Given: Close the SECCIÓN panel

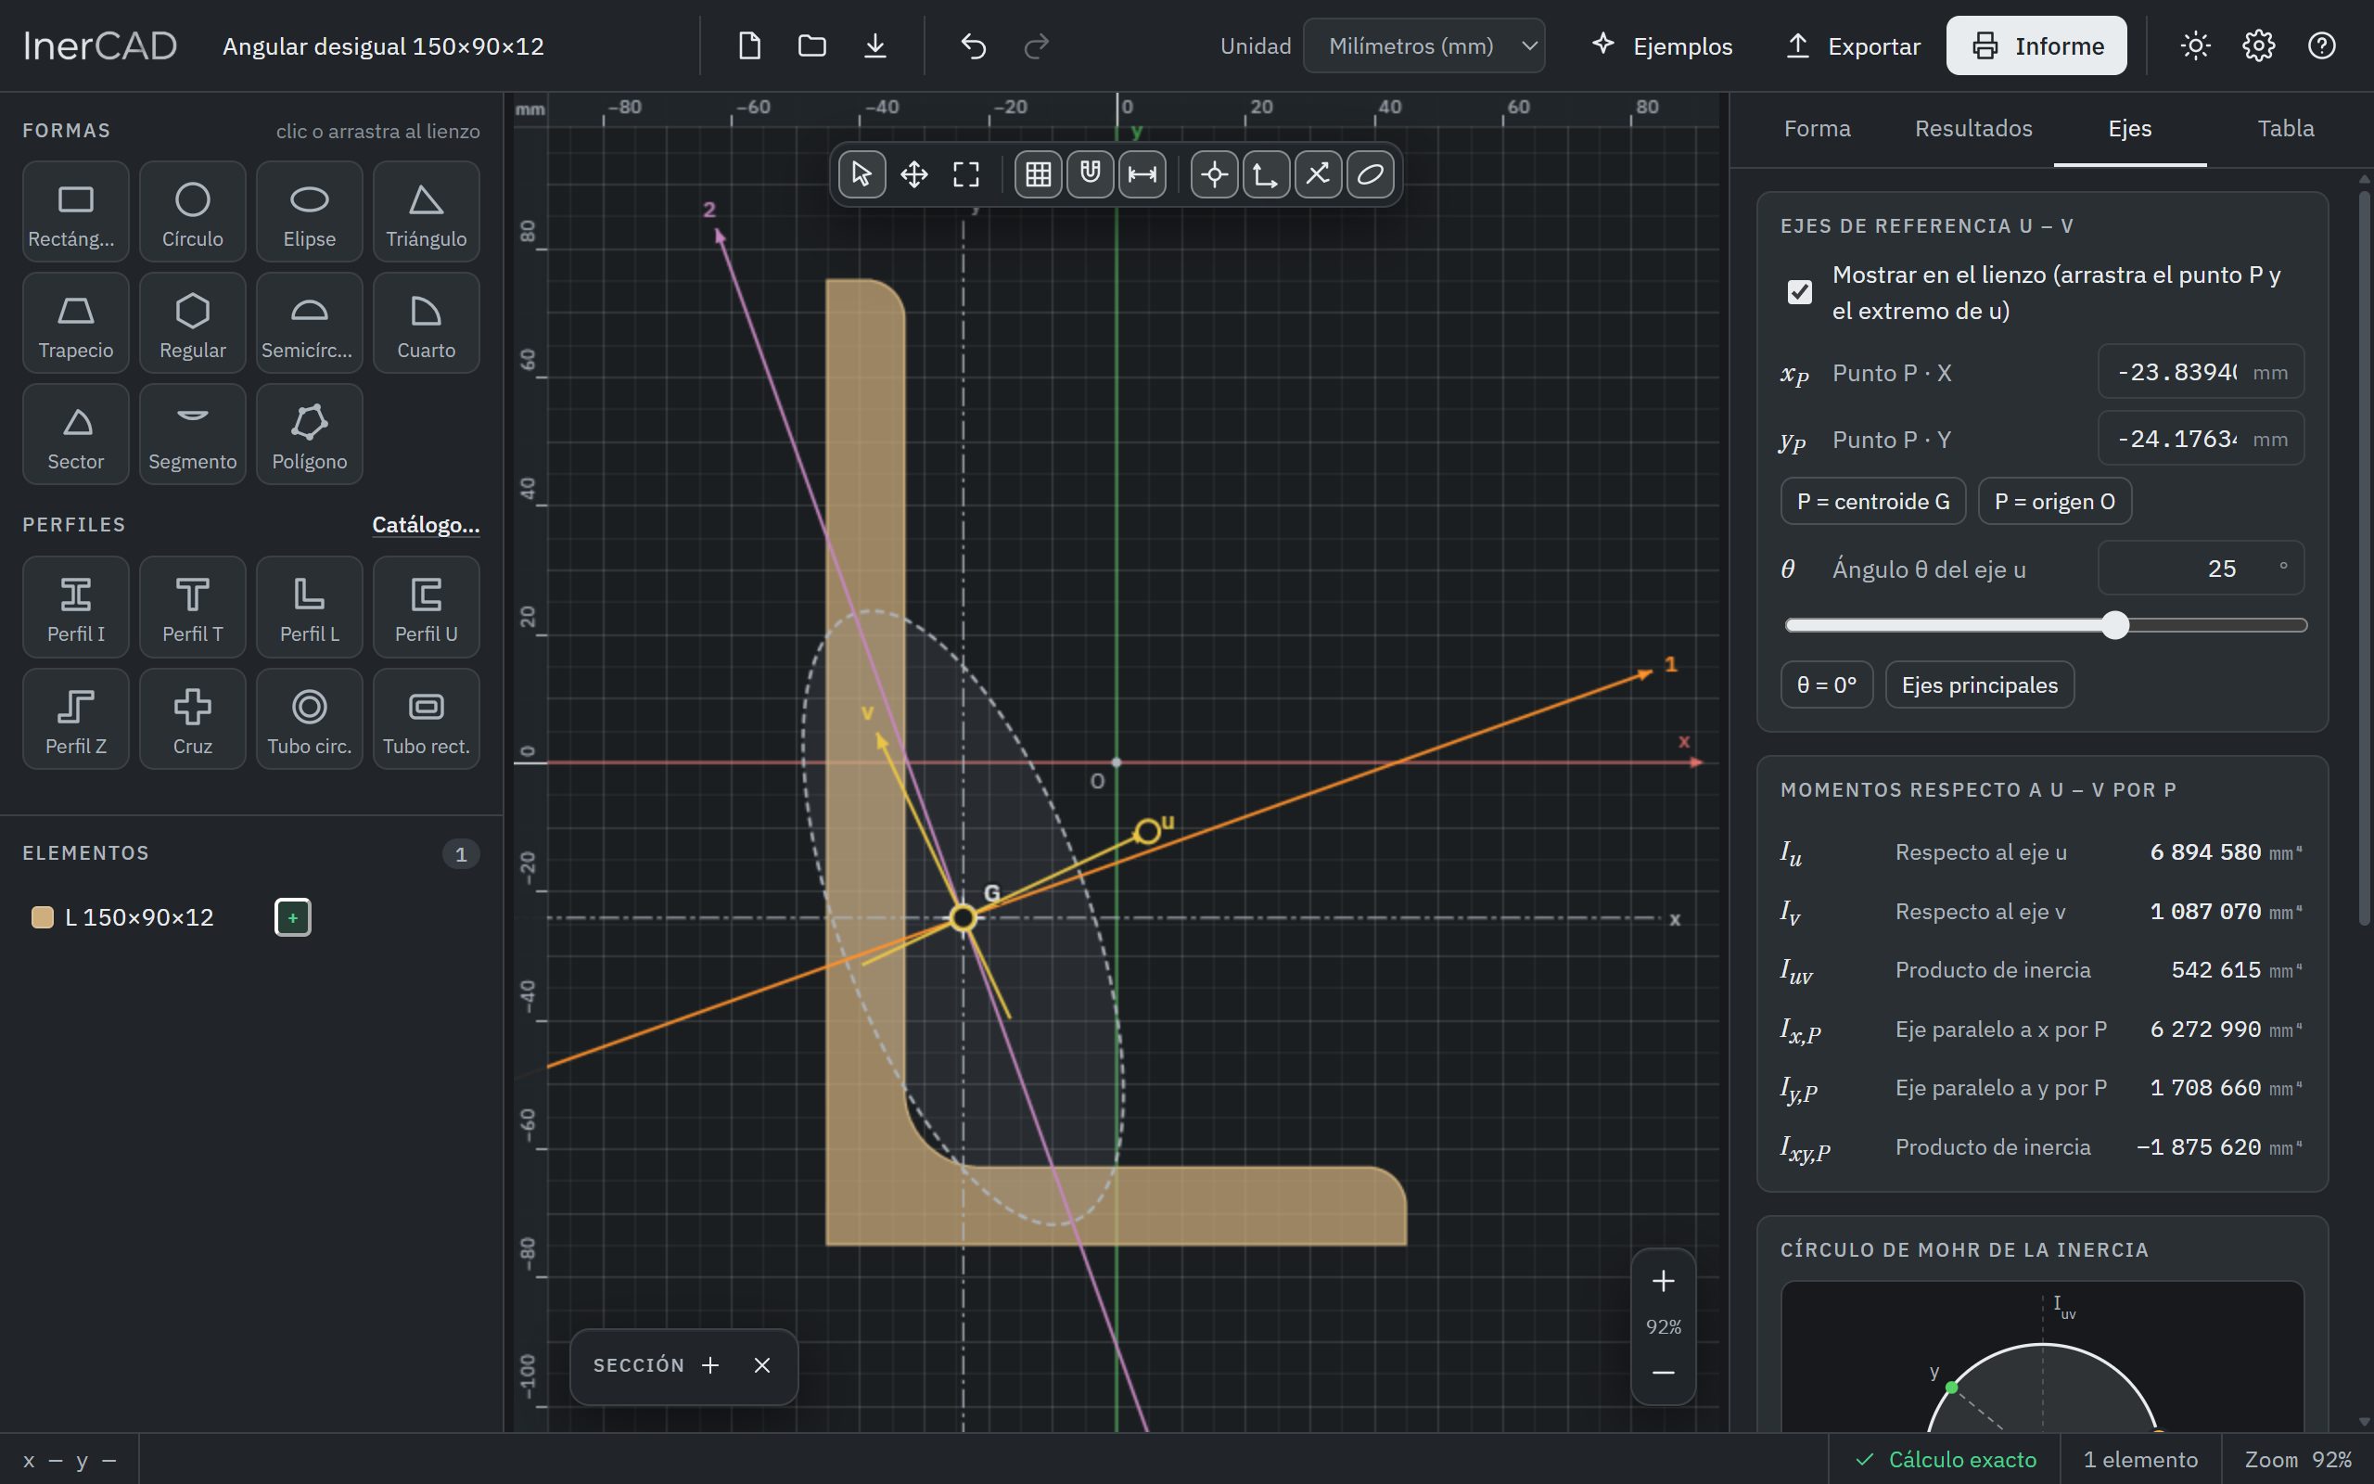Looking at the screenshot, I should coord(762,1365).
